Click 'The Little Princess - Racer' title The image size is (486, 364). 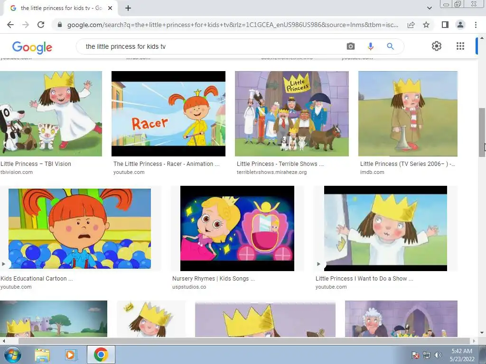(x=166, y=164)
